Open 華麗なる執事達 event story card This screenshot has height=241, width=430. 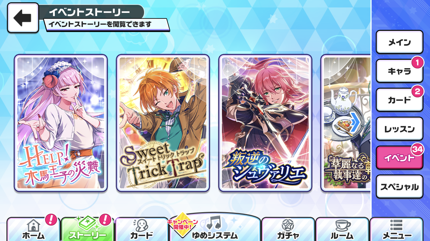click(346, 123)
